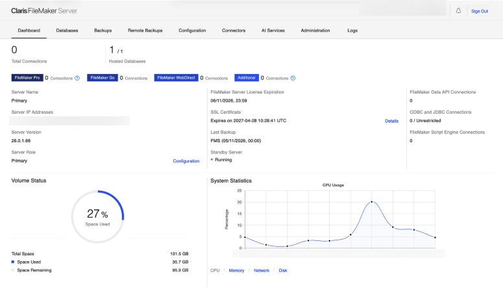Show the Disk statistics chart
This screenshot has width=503, height=291.
[283, 270]
